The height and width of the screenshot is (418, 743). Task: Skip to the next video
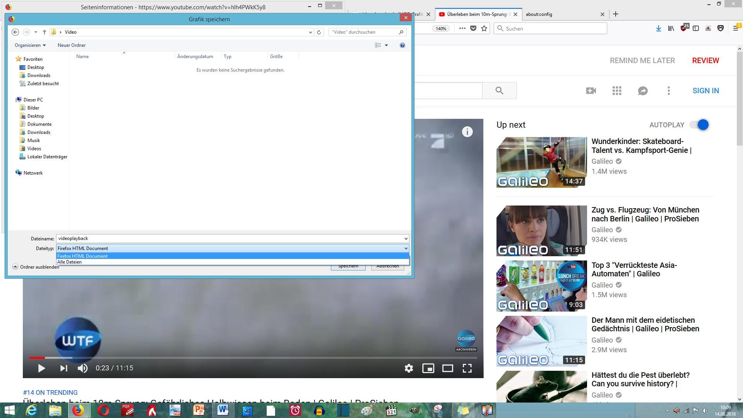click(x=64, y=368)
